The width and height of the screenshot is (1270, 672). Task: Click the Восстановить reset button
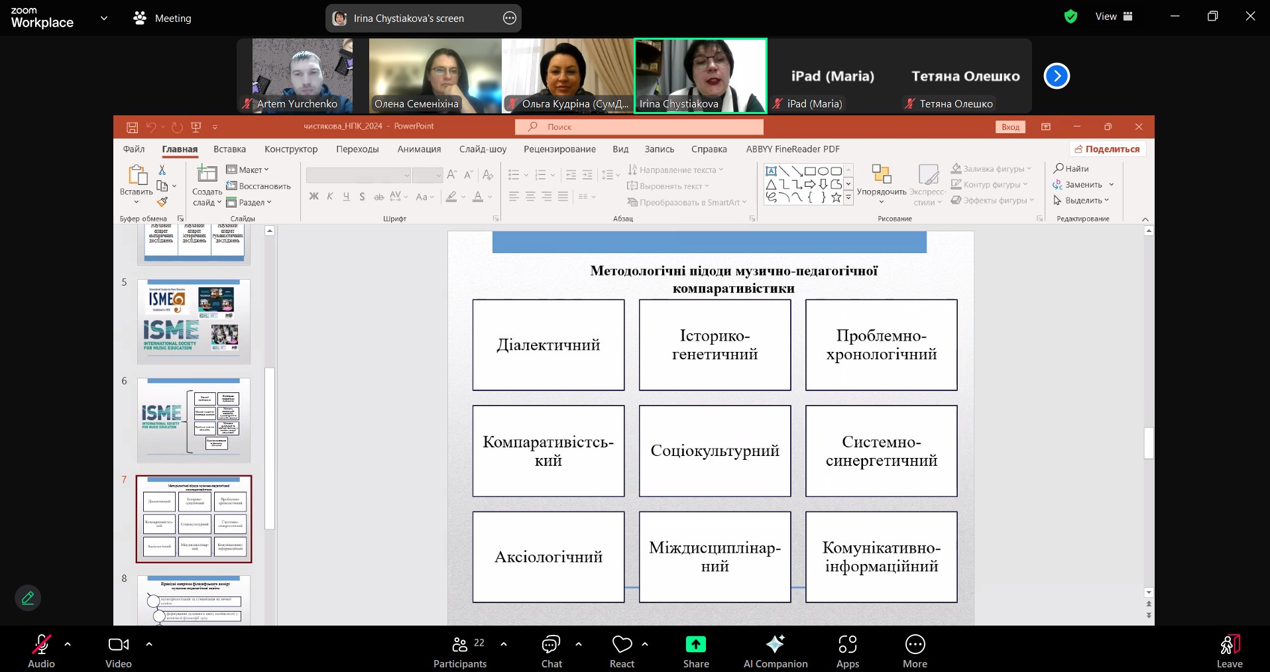(259, 186)
